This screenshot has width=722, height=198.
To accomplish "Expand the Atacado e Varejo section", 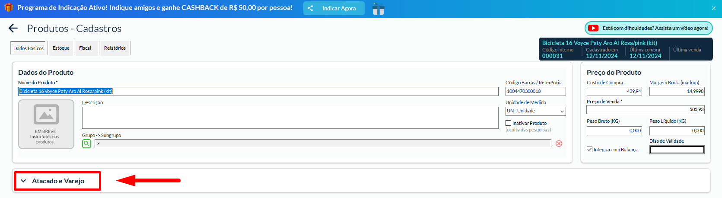I will tap(57, 181).
